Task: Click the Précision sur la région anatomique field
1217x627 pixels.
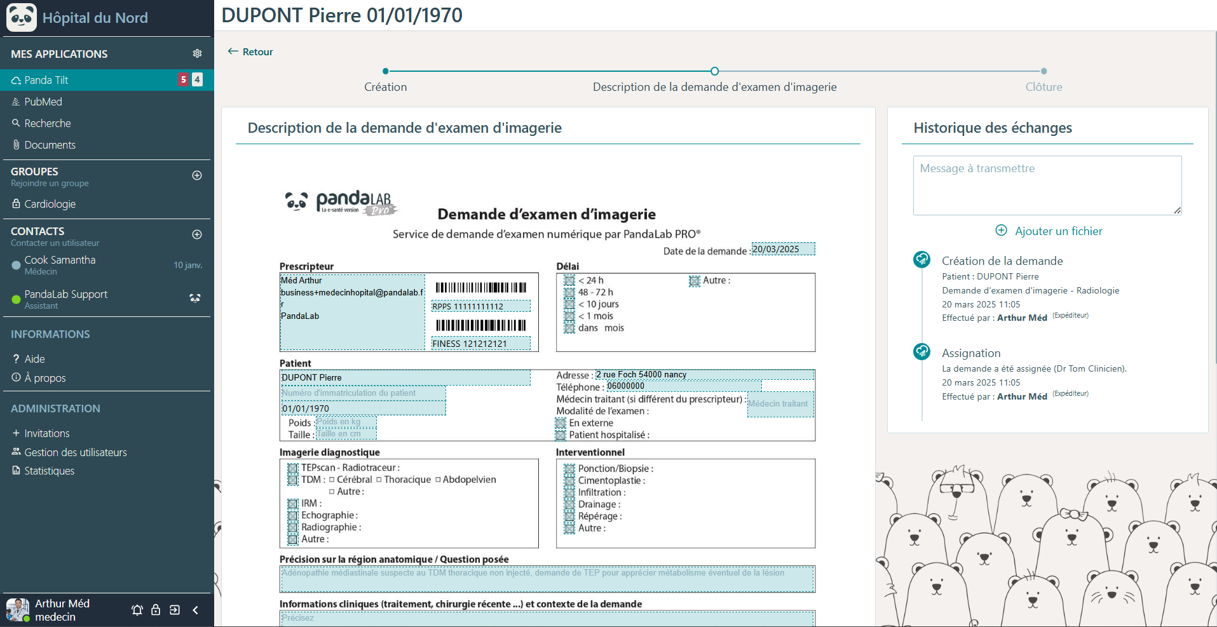Action: click(547, 579)
